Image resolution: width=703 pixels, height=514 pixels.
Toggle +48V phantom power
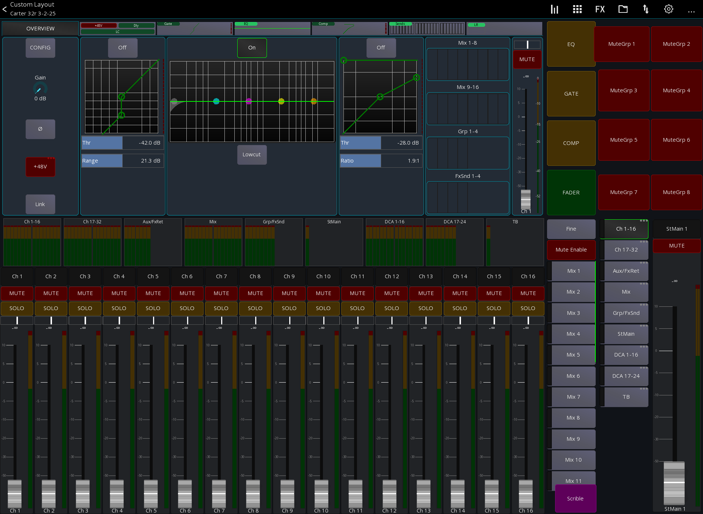[40, 167]
